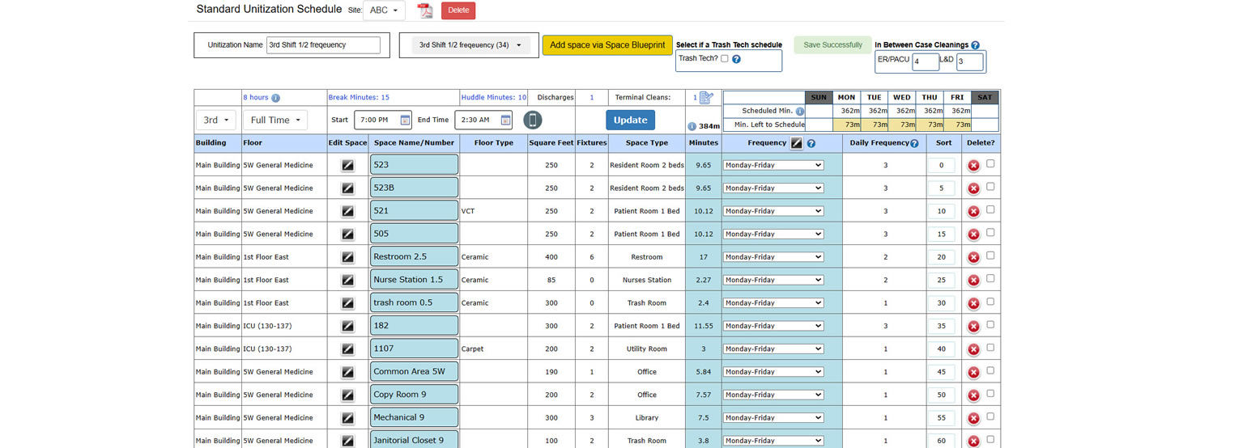Open Trash Tech help question mark
This screenshot has height=448, width=1247.
click(x=736, y=59)
